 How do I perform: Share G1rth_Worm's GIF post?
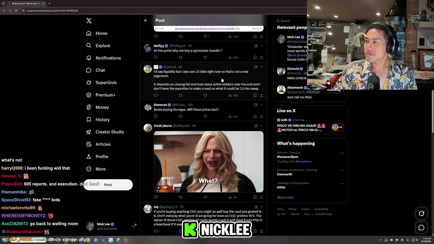(261, 197)
